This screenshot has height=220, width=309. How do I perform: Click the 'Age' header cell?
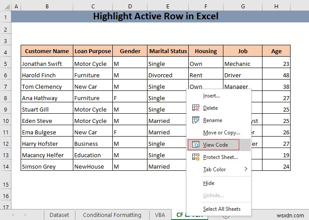click(x=276, y=51)
